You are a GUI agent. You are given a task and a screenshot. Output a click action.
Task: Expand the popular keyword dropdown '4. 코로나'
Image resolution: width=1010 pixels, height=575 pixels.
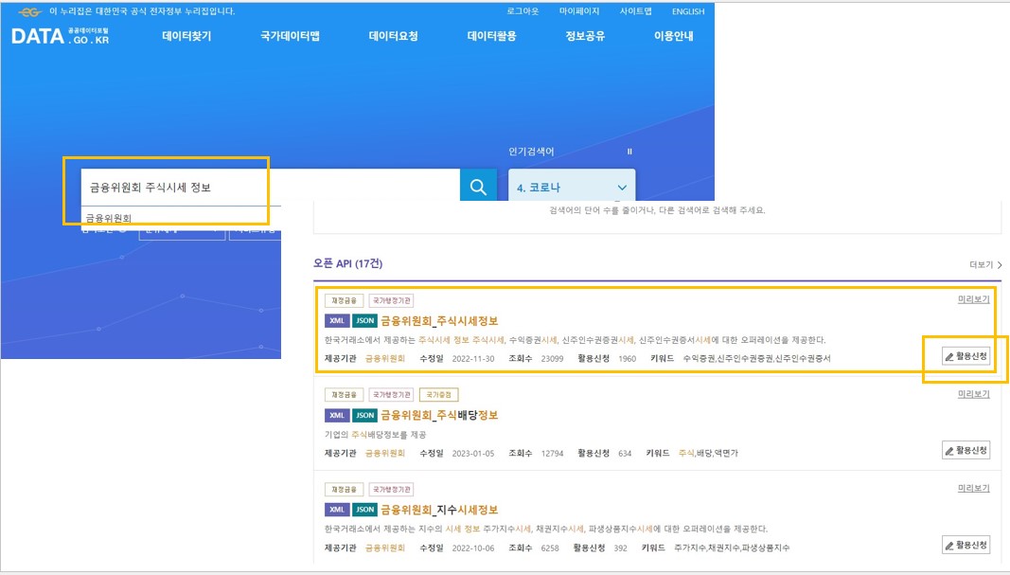pos(572,187)
